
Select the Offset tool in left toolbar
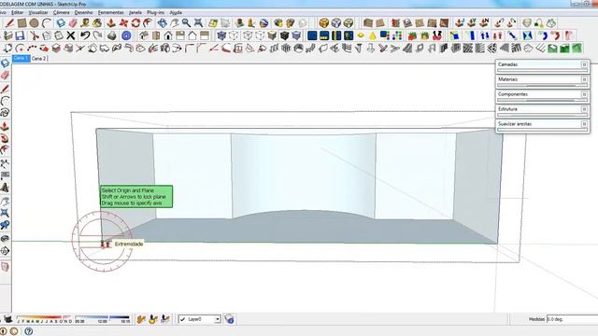click(5, 149)
